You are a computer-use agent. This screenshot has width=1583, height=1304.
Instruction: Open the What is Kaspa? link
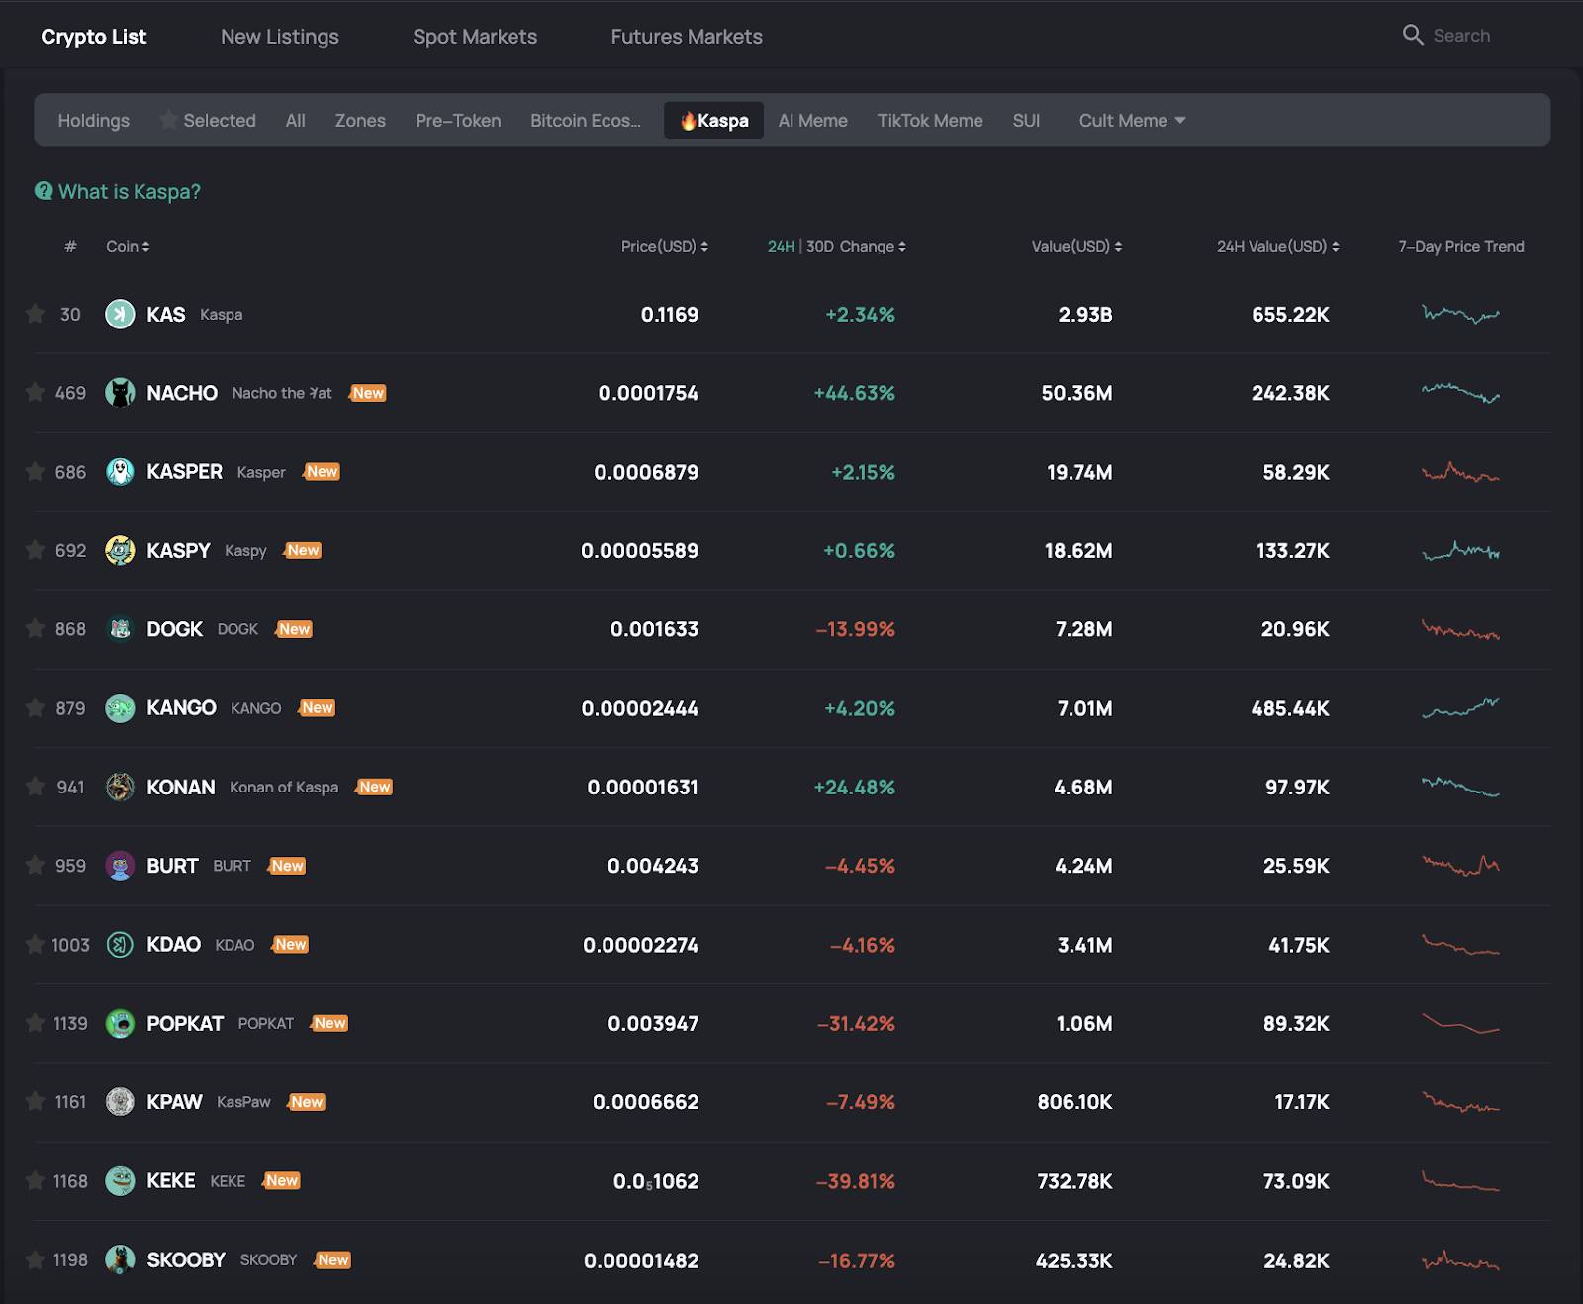(129, 192)
